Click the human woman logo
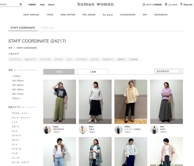Screen dimensions: 194x166 tap(95, 4)
